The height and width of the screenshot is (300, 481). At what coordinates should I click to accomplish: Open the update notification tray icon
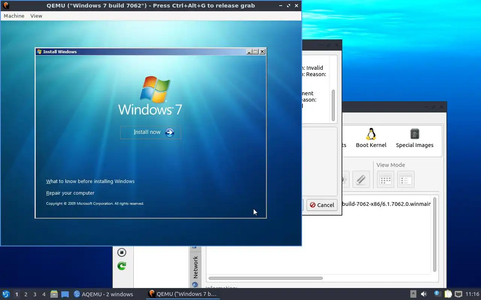coord(437,294)
